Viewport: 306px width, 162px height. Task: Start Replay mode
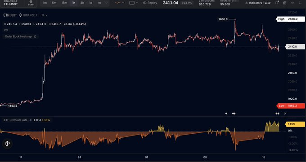tap(150, 3)
